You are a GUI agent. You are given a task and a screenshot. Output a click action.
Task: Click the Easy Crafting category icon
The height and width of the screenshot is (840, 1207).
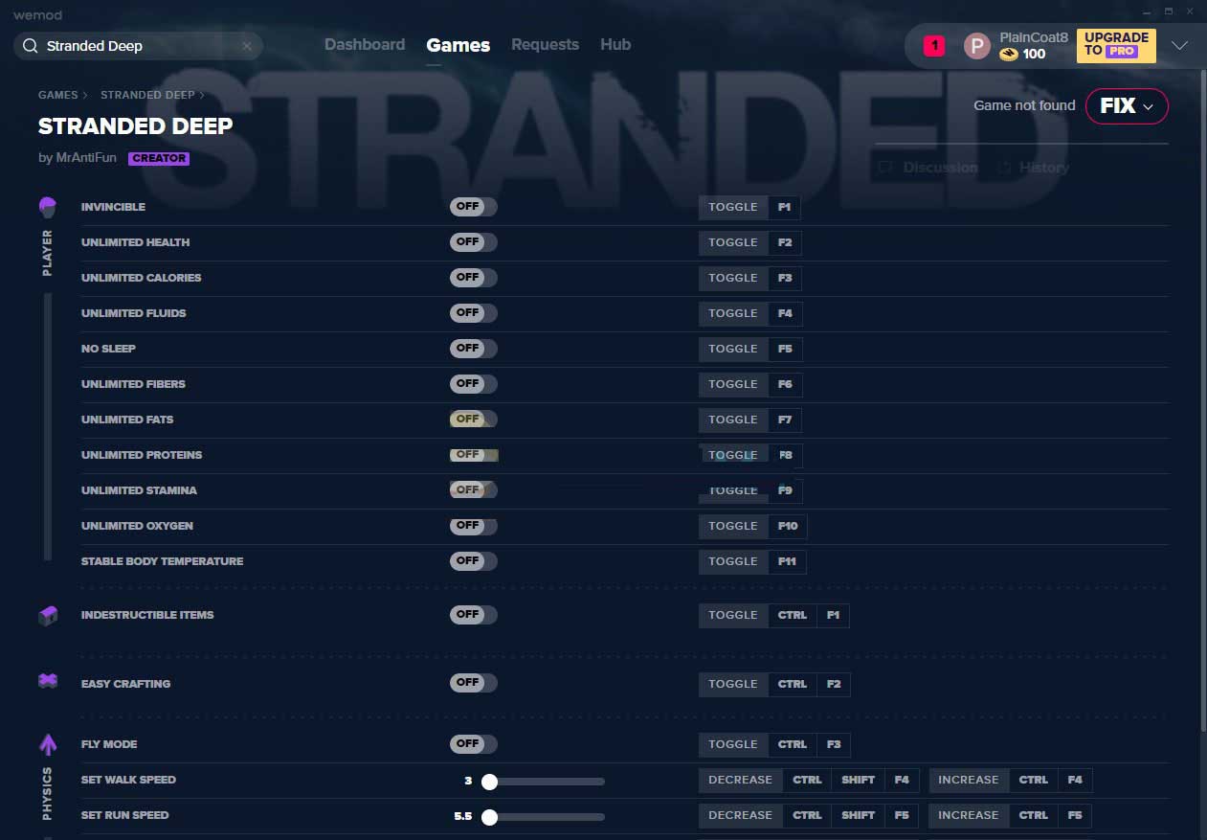48,681
